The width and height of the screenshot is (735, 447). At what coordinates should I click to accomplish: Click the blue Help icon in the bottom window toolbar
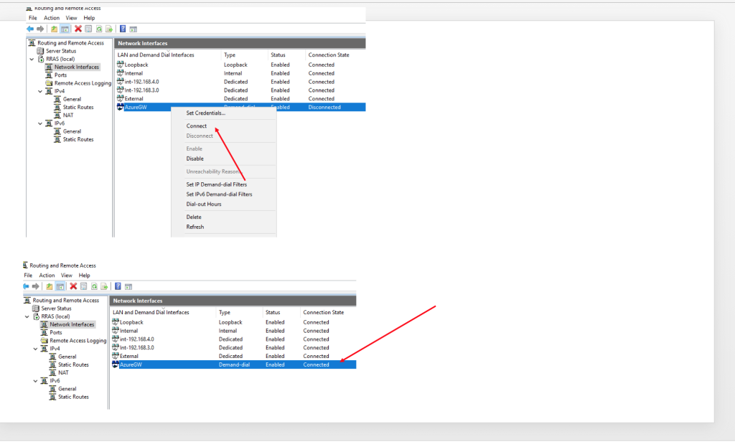pos(118,286)
